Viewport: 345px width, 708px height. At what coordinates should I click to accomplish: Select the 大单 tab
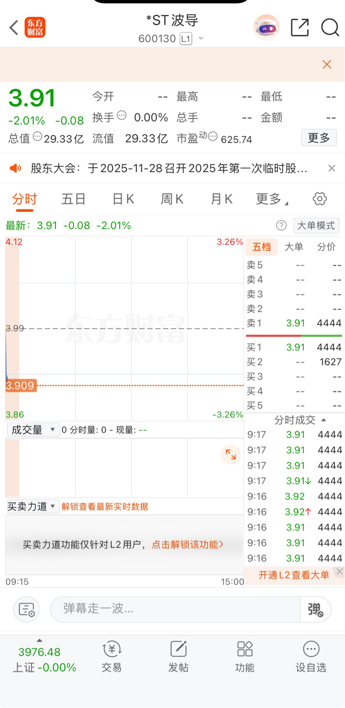tap(294, 247)
